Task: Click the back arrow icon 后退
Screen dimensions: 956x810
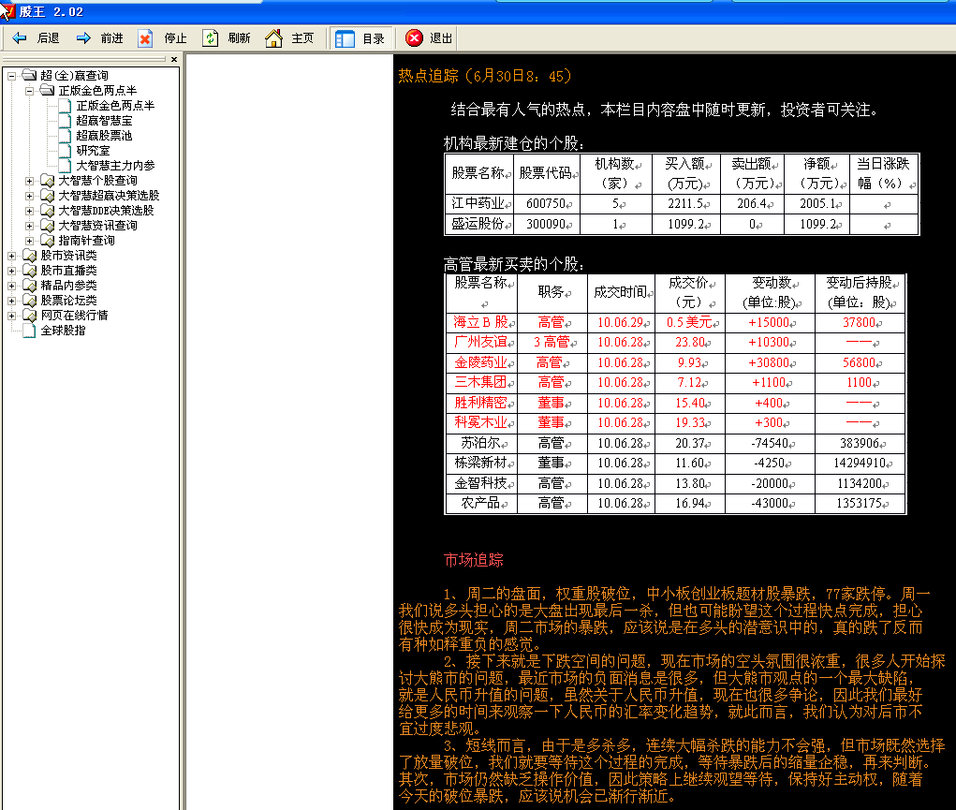Action: coord(20,38)
